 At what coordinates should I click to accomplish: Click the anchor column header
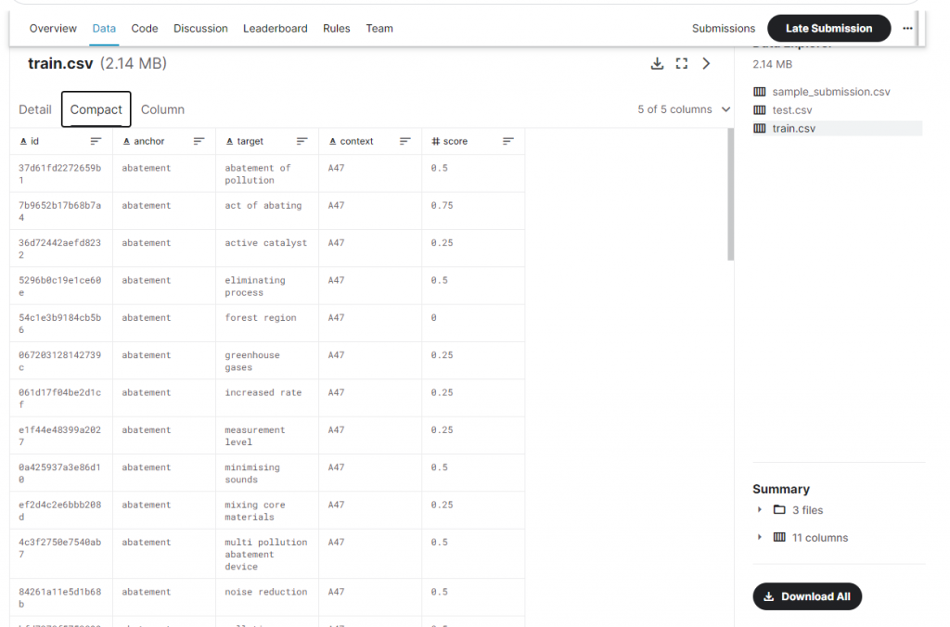click(164, 141)
